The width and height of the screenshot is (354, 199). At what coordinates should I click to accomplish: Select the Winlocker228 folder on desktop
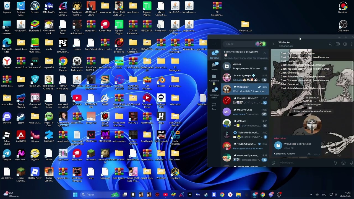(x=245, y=26)
